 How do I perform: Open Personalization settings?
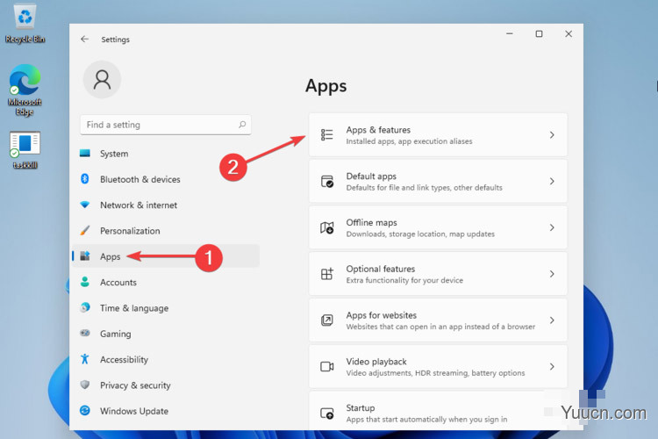[130, 231]
